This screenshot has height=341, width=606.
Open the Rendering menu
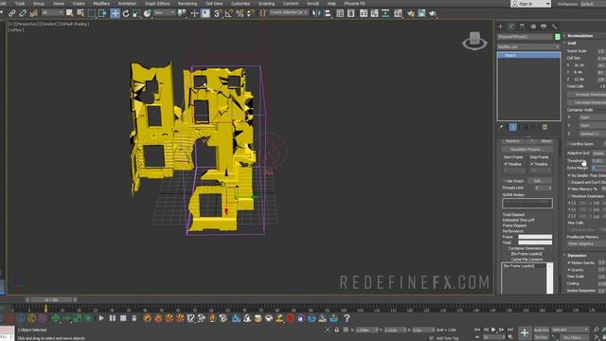click(x=187, y=4)
